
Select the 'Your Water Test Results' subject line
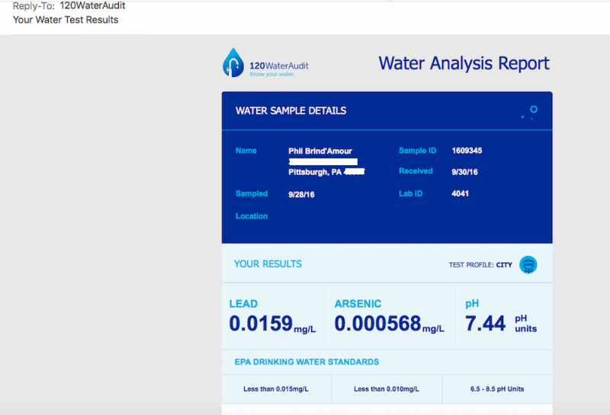(66, 20)
